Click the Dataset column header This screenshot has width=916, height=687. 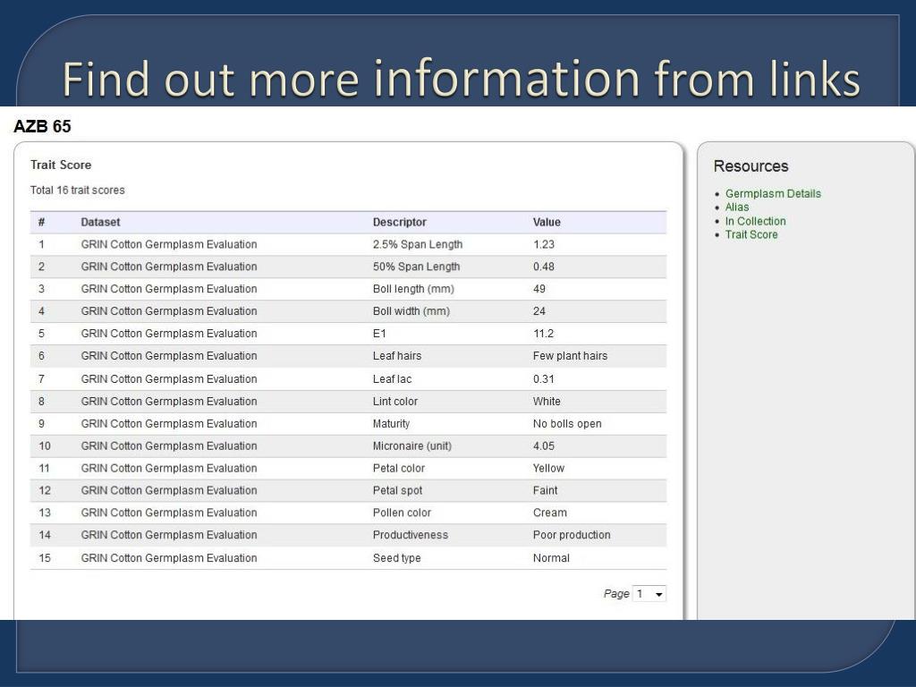[100, 222]
